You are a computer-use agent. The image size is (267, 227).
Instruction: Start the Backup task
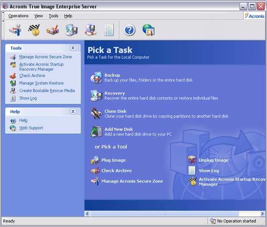[x=112, y=75]
